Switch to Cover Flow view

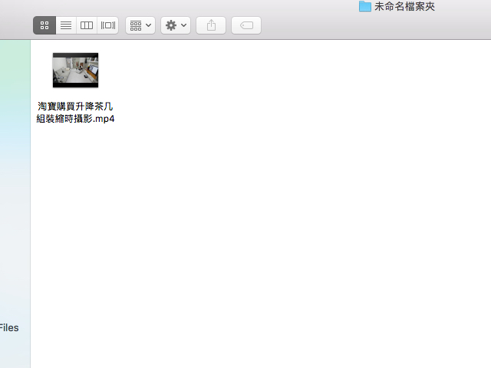click(x=108, y=25)
